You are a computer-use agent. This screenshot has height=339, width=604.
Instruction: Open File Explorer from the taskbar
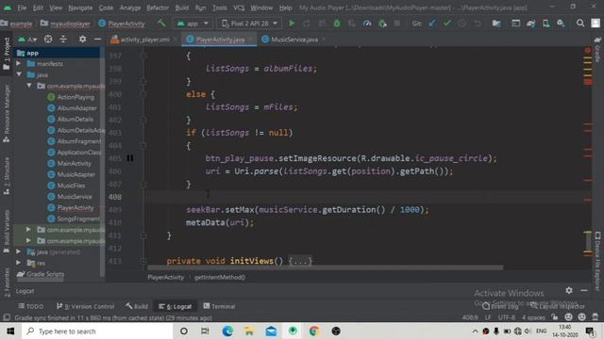point(249,331)
